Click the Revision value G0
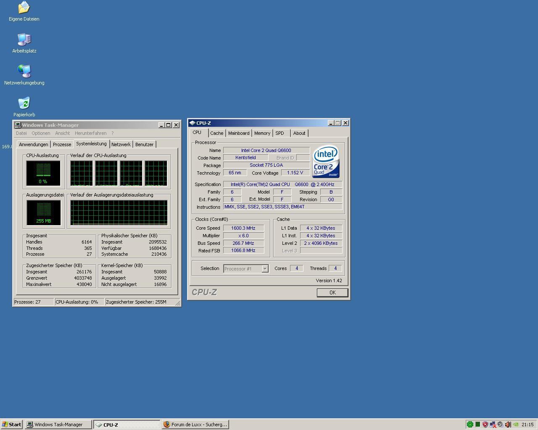This screenshot has width=538, height=430. (331, 199)
